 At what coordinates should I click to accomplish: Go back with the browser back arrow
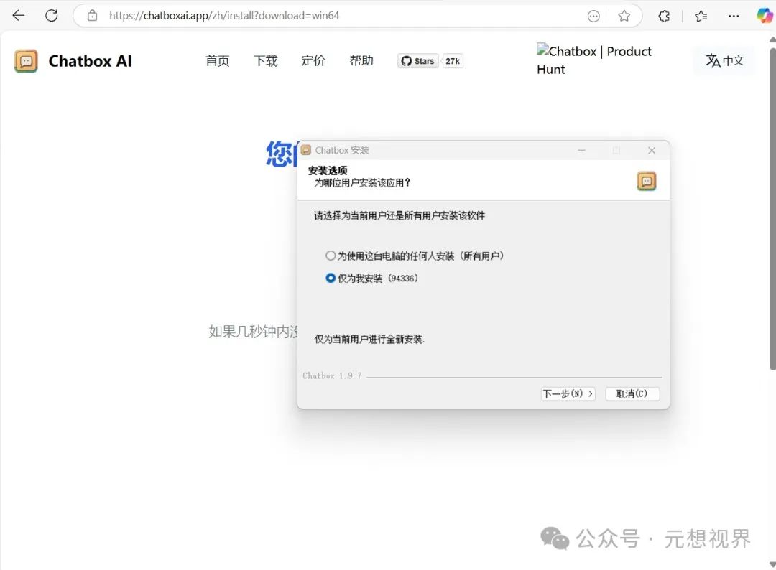pos(18,15)
